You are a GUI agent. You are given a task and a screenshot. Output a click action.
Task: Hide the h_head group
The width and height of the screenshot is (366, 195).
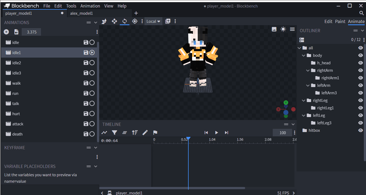pyautogui.click(x=360, y=63)
